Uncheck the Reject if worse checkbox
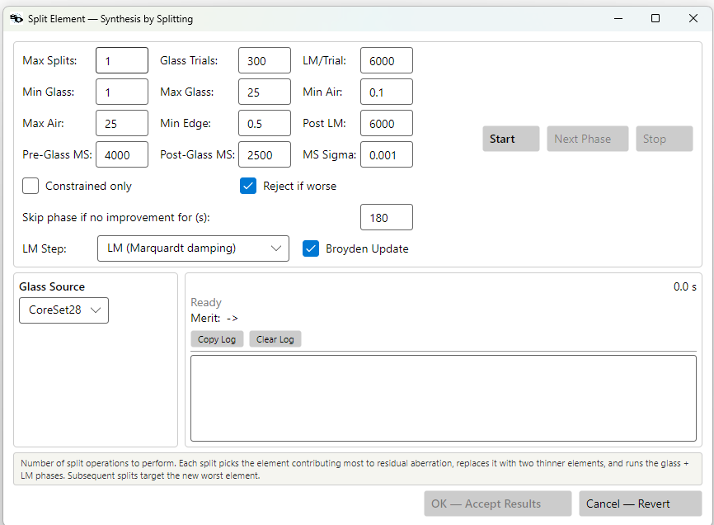This screenshot has height=525, width=714. coord(248,186)
